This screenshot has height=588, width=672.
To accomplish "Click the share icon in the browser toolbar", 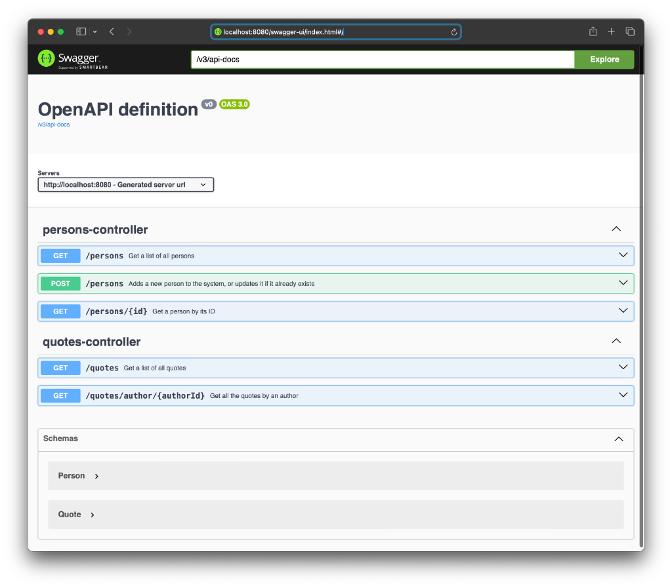I will 593,31.
